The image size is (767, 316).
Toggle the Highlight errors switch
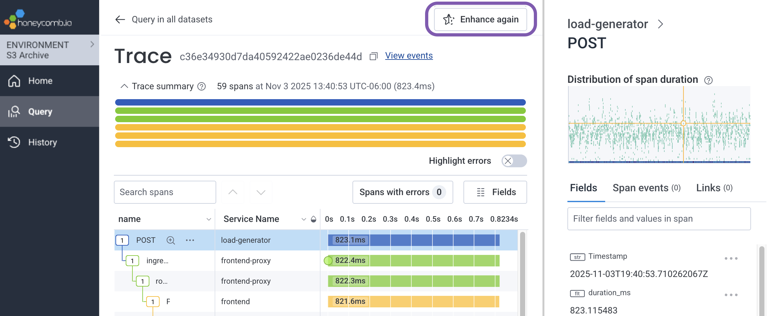click(x=514, y=161)
